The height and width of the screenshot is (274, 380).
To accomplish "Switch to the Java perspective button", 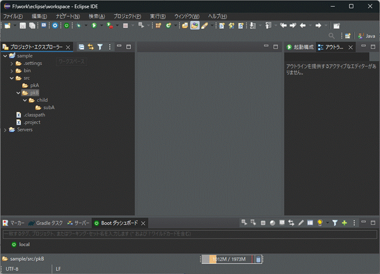I will pyautogui.click(x=367, y=36).
